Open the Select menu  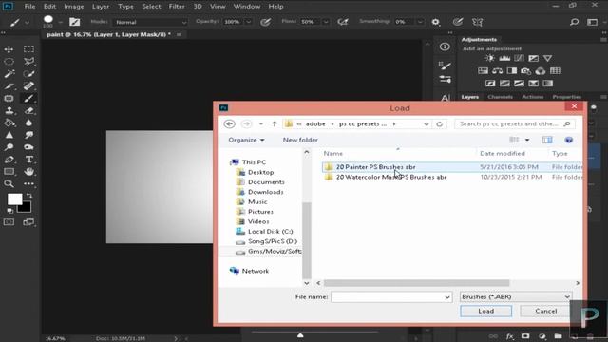151,7
